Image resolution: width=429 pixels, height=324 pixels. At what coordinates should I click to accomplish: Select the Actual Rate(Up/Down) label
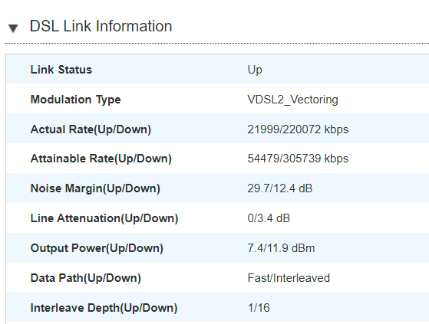(91, 129)
